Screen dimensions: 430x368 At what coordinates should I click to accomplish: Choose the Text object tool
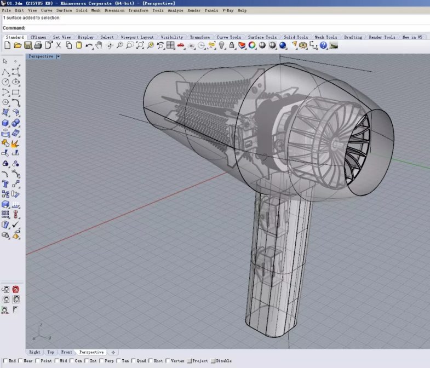coord(5,184)
